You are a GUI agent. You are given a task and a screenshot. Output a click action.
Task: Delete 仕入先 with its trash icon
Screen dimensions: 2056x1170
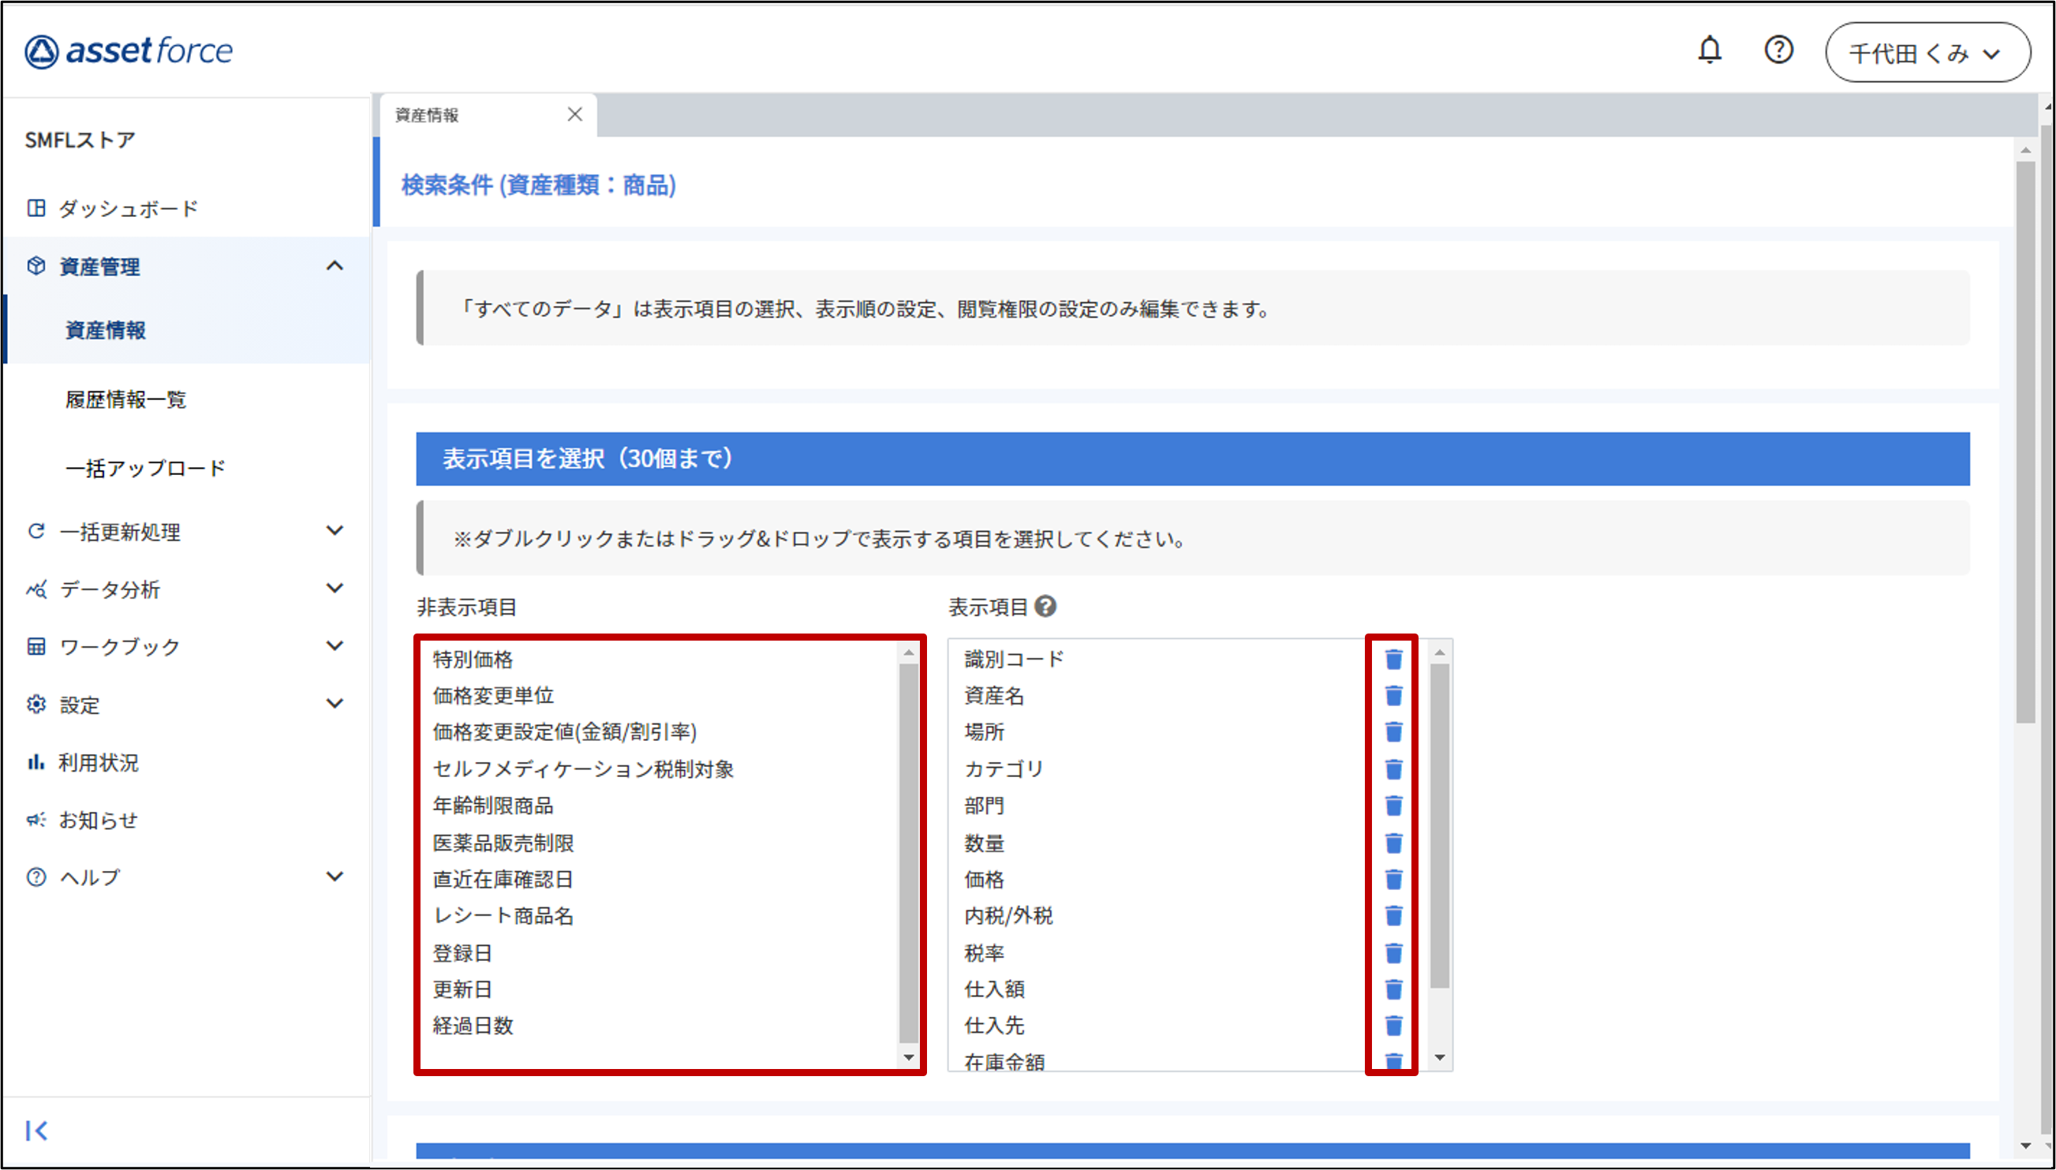point(1393,1026)
